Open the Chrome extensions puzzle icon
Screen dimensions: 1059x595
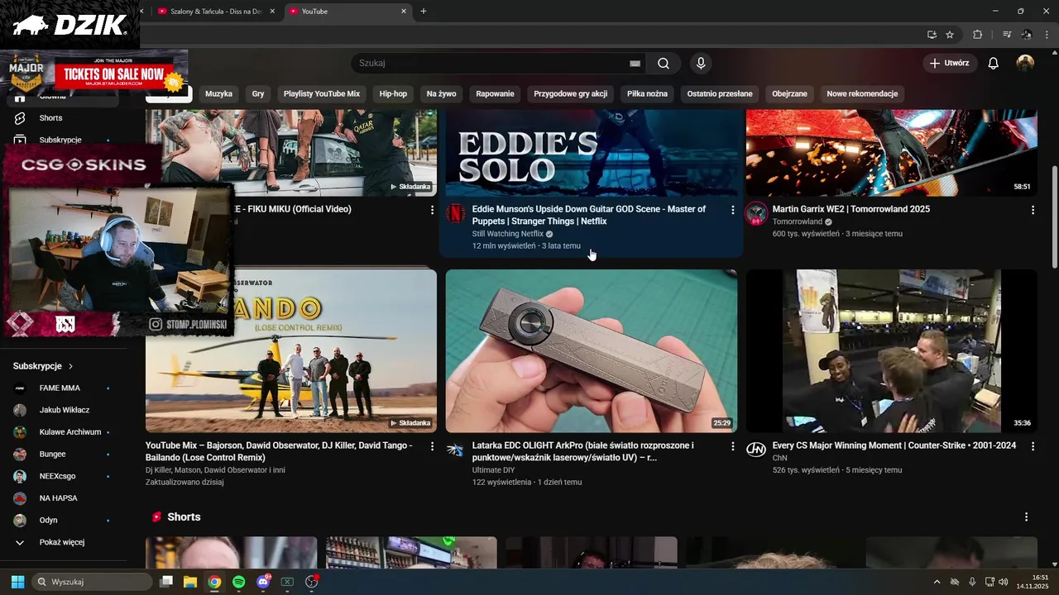pyautogui.click(x=977, y=35)
